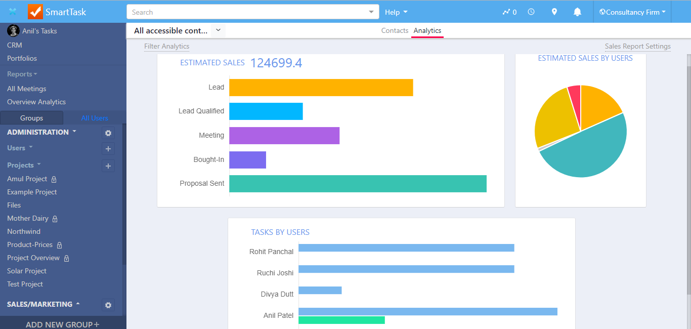Click the Rohit Panchal label
Viewport: 691px width, 329px height.
coord(271,252)
